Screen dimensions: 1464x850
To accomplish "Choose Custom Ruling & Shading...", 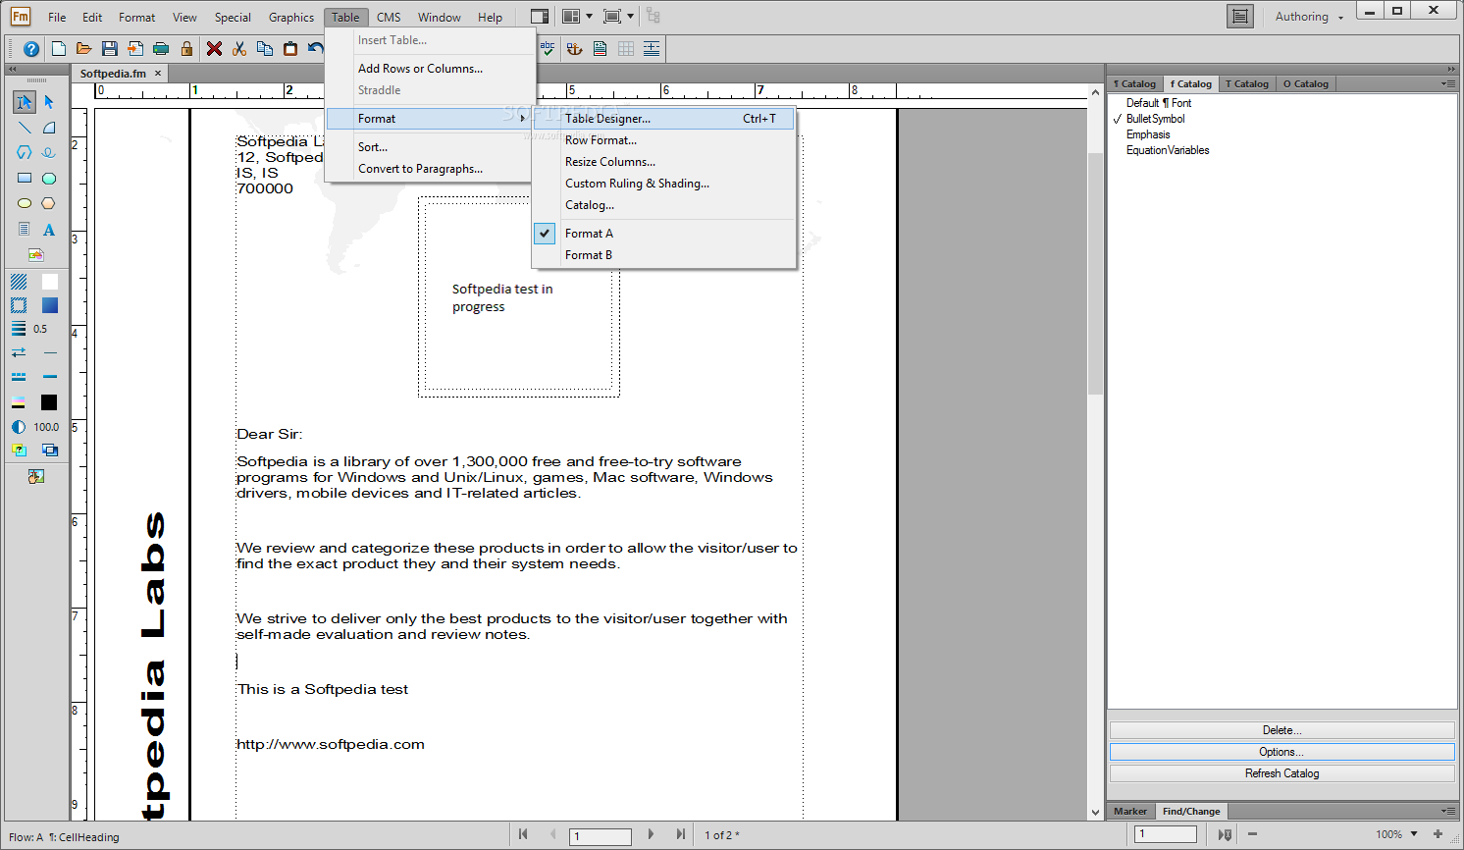I will 637,184.
